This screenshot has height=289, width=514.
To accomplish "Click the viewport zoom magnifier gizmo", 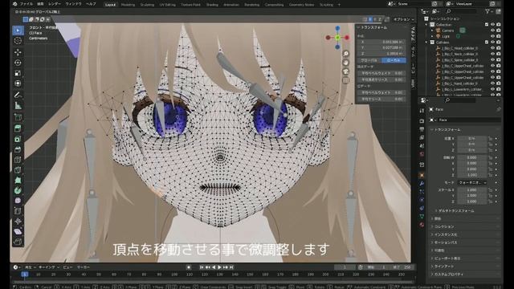I will pos(346,54).
